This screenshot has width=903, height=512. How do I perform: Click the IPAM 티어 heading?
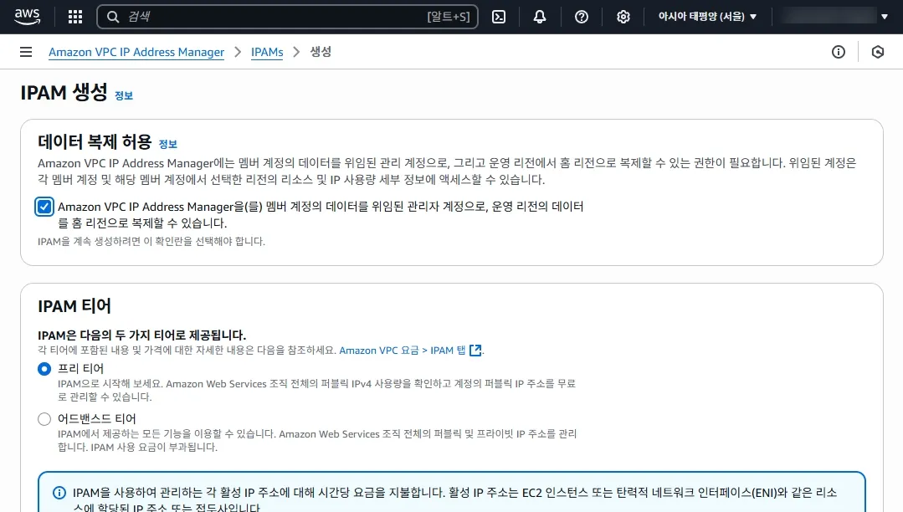click(x=74, y=306)
